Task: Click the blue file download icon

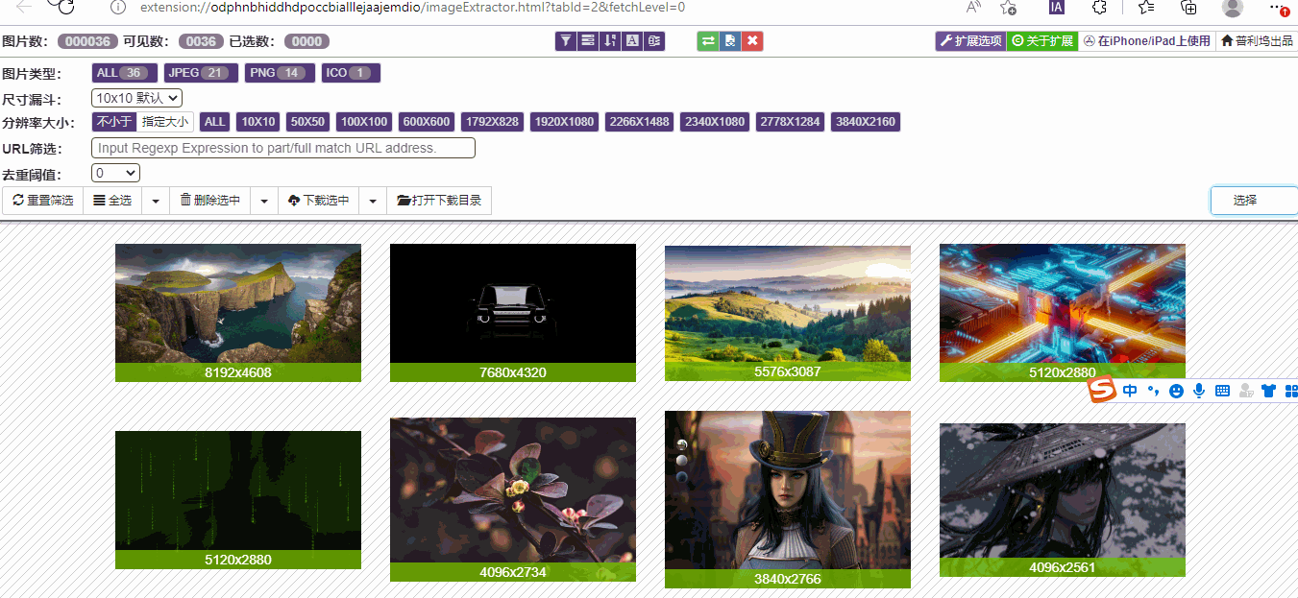Action: coord(730,41)
